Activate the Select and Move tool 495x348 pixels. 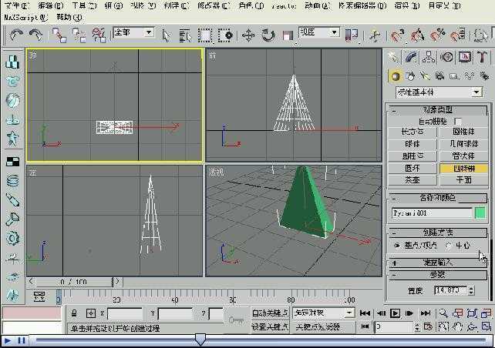[x=248, y=35]
